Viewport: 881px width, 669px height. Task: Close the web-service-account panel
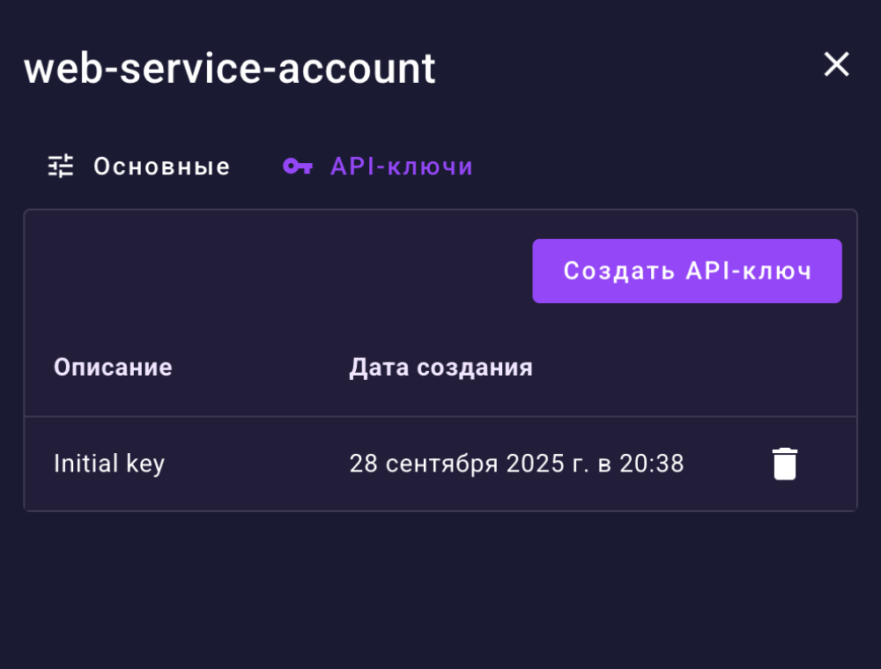pos(836,64)
